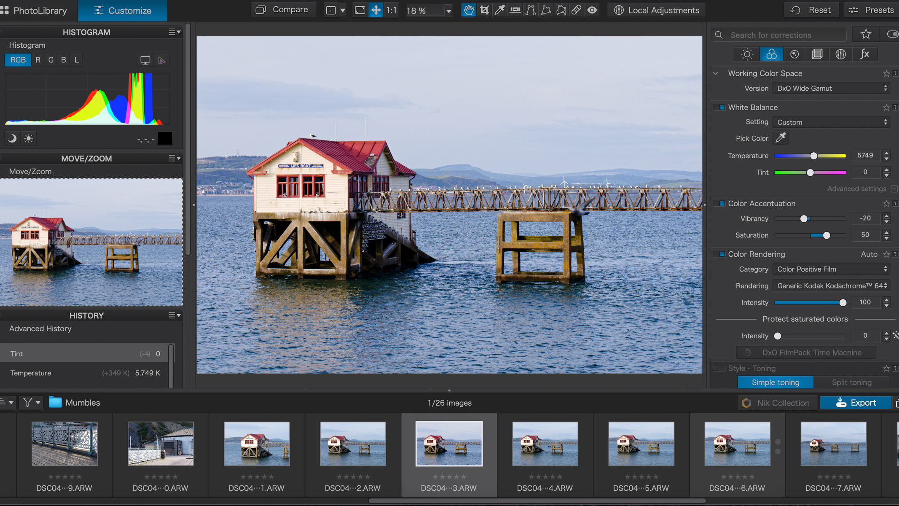This screenshot has height=506, width=899.
Task: Show only the R histogram channel
Action: click(38, 60)
